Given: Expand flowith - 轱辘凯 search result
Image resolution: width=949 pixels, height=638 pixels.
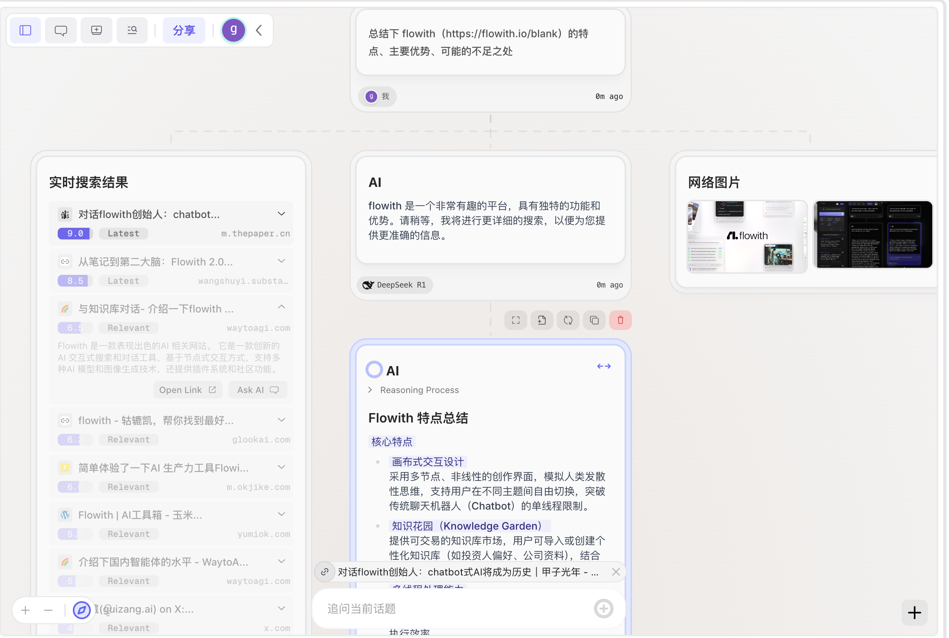Looking at the screenshot, I should (281, 420).
